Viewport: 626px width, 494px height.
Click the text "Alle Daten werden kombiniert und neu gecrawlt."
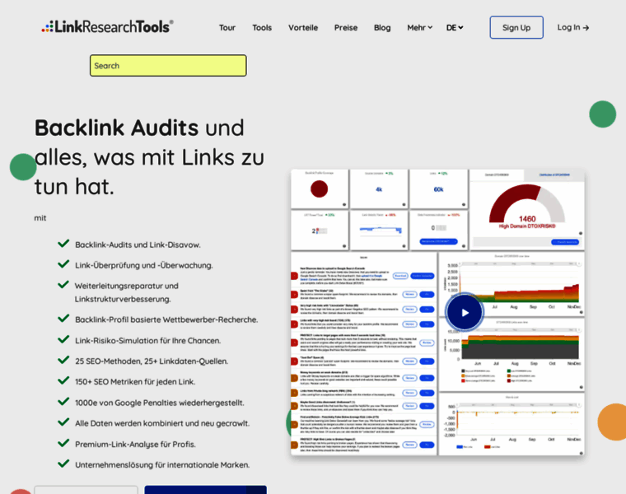(x=162, y=423)
